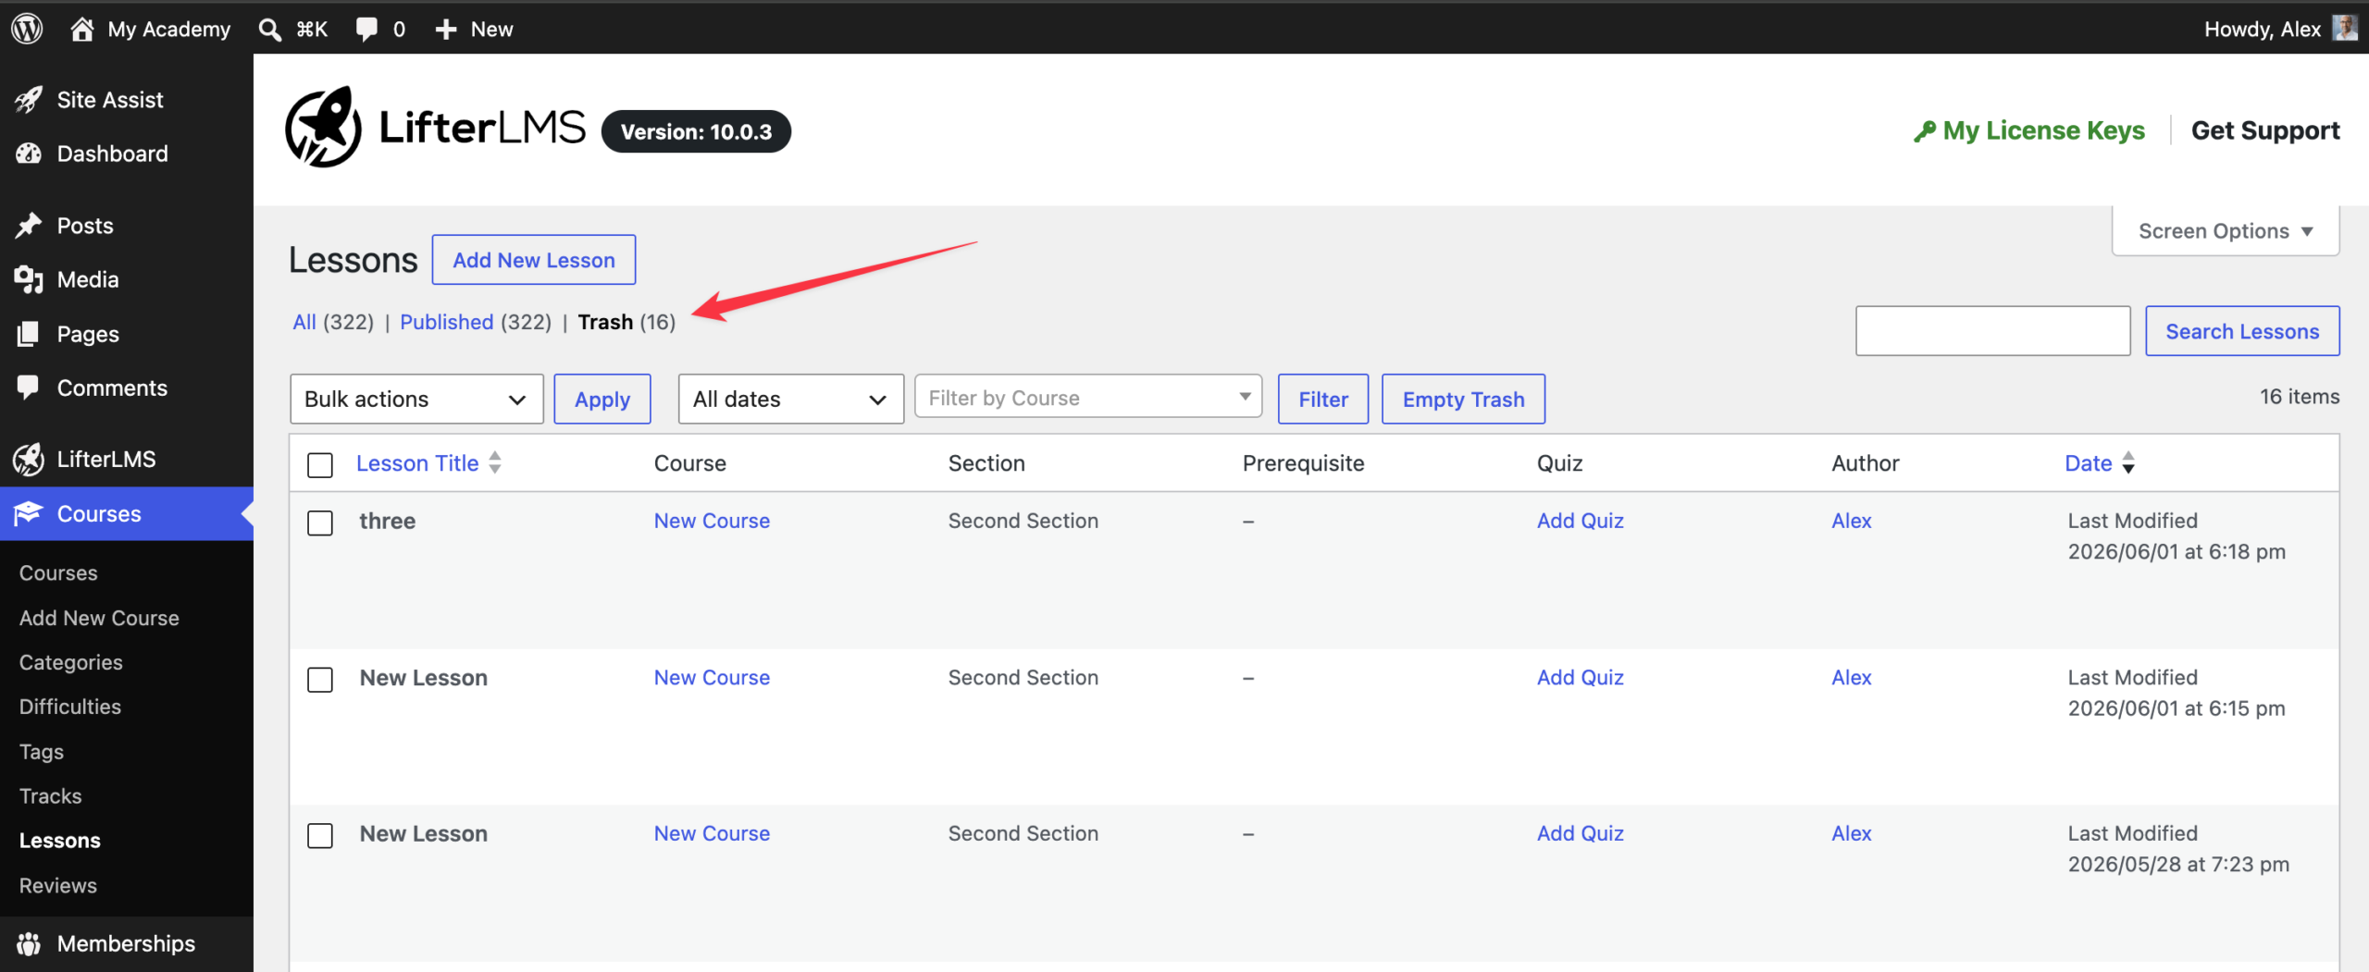Click Add Quiz for the 7:23 pm lesson
This screenshot has height=972, width=2369.
tap(1581, 833)
